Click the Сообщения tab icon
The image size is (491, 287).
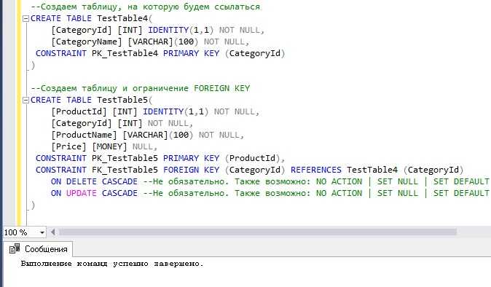15,249
